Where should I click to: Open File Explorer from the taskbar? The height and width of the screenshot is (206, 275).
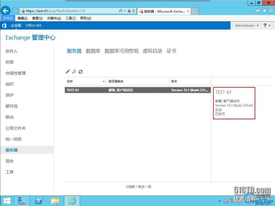(x=55, y=201)
